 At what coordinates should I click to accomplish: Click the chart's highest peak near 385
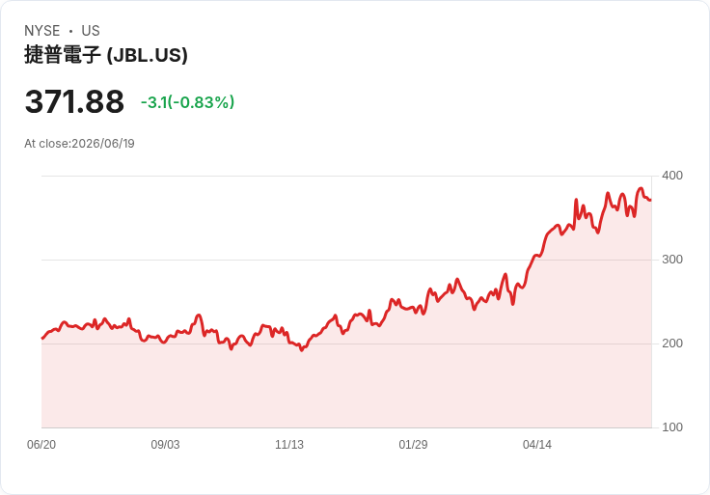pyautogui.click(x=641, y=188)
